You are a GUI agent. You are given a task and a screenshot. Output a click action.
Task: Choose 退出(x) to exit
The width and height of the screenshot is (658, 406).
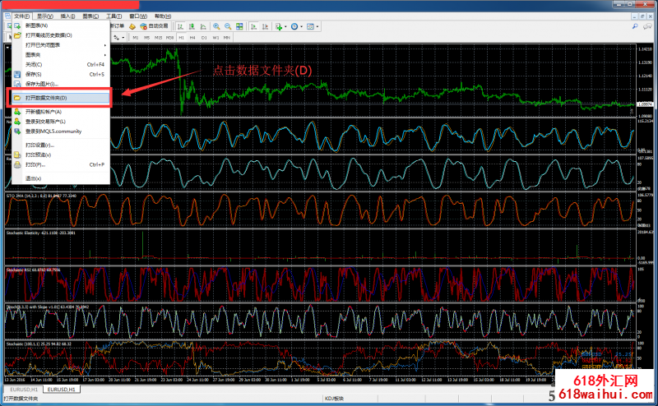click(x=61, y=178)
